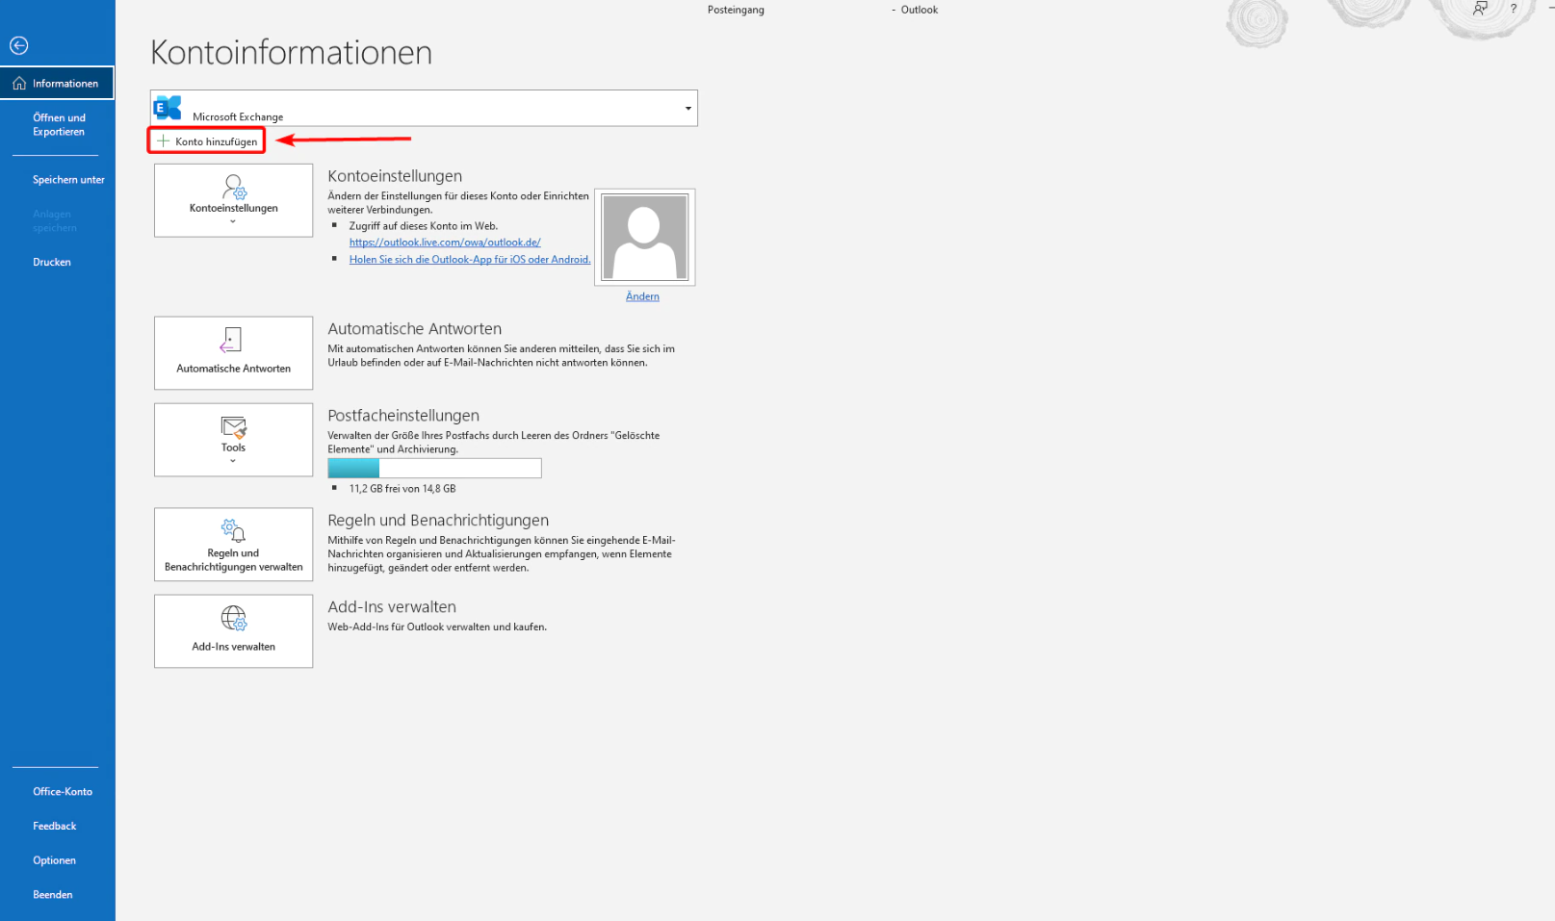Expand the chevron under Kontoeinstellungen
The width and height of the screenshot is (1555, 921).
tap(233, 222)
